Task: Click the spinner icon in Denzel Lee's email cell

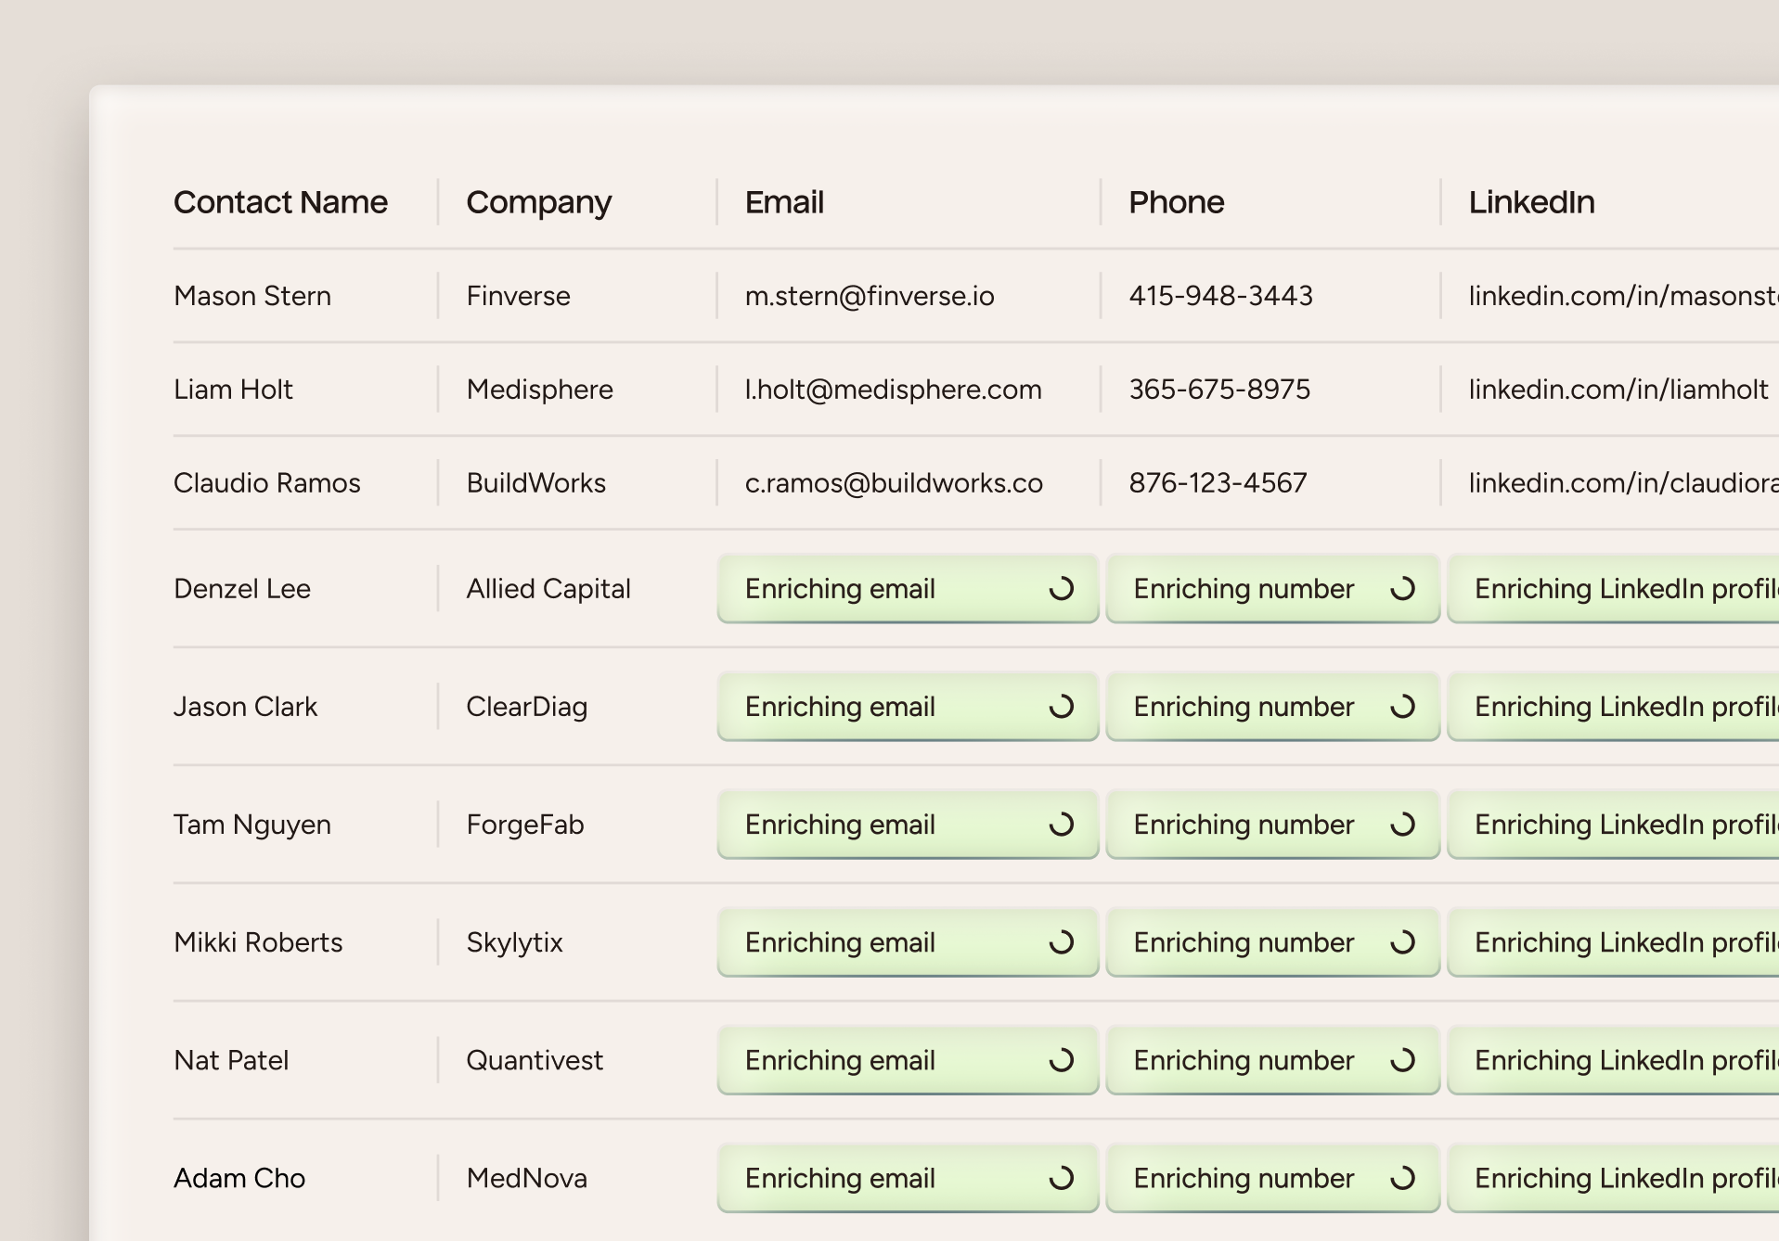Action: point(1062,589)
